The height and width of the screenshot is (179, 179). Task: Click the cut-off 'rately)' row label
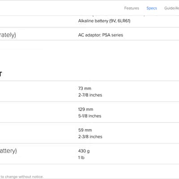point(8,35)
